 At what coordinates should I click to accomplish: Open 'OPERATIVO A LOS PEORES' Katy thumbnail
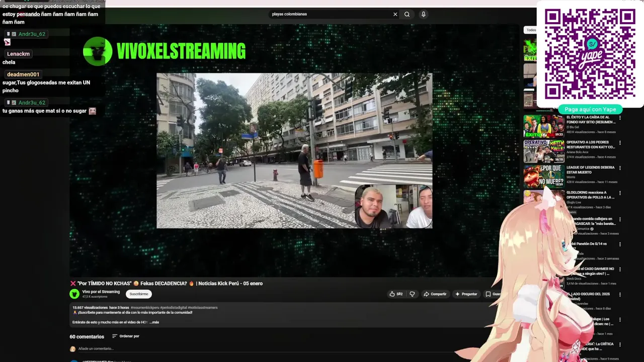(543, 151)
